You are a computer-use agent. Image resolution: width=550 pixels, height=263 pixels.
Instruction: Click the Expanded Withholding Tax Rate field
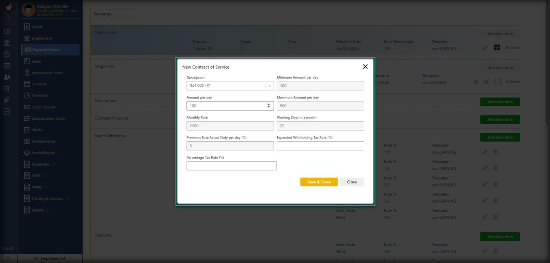click(x=320, y=146)
